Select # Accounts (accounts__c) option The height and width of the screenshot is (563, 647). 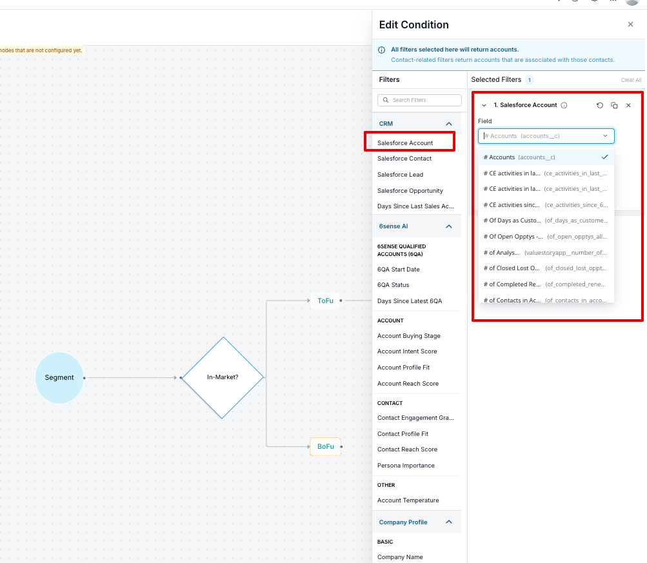(546, 157)
